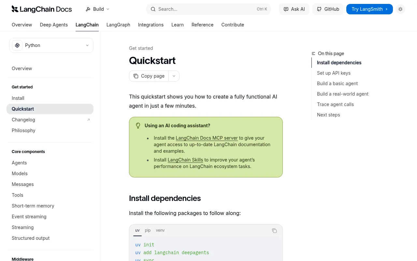Image resolution: width=417 pixels, height=261 pixels.
Task: Jump to Build a real-world agent
Action: point(343,94)
